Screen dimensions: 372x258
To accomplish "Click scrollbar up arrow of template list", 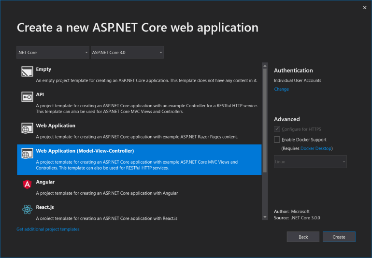I will tap(265, 66).
